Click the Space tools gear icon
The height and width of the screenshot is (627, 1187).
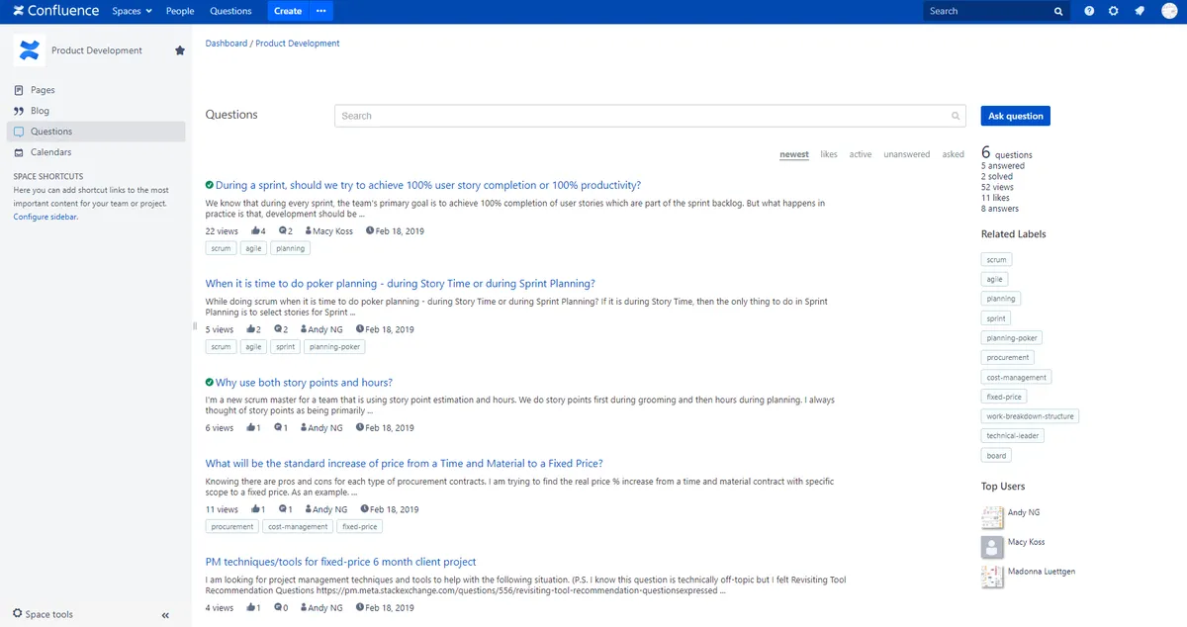18,614
